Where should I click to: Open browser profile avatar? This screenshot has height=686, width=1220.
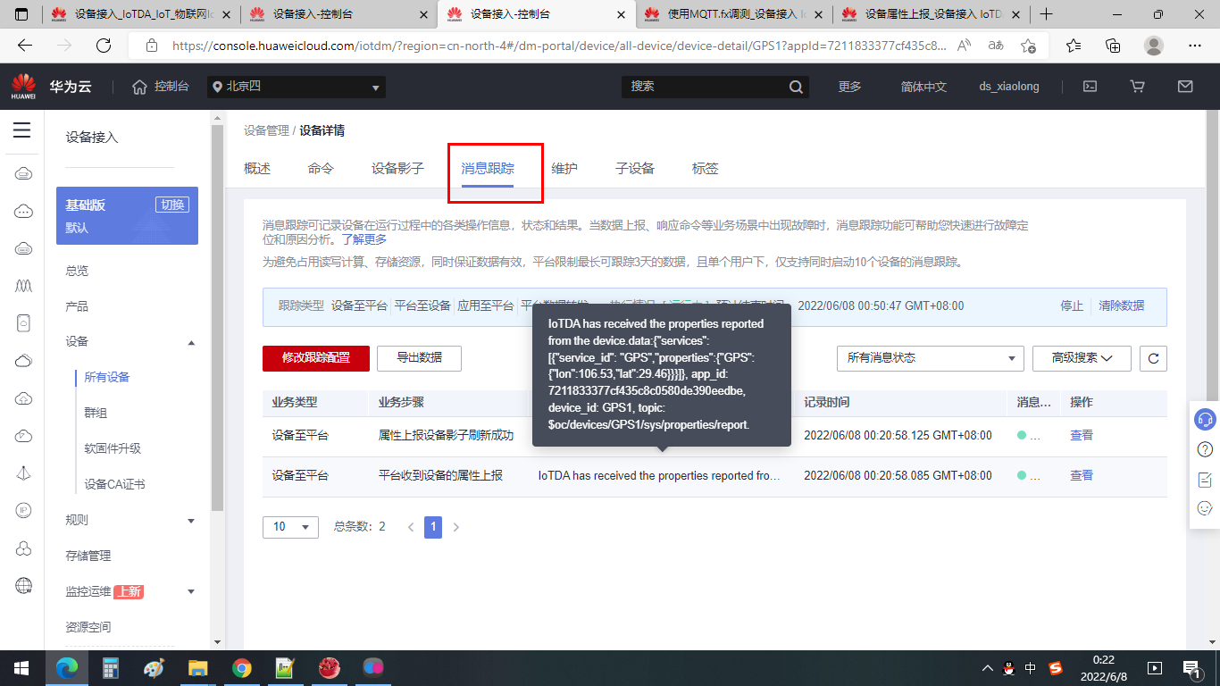point(1154,46)
